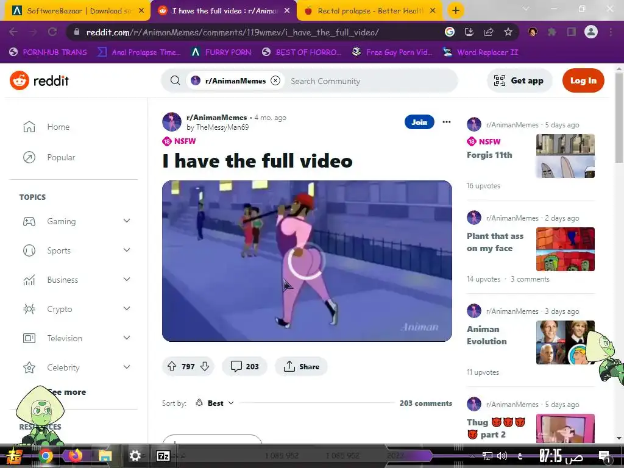Viewport: 624px width, 468px height.
Task: Upvote the post
Action: click(172, 366)
